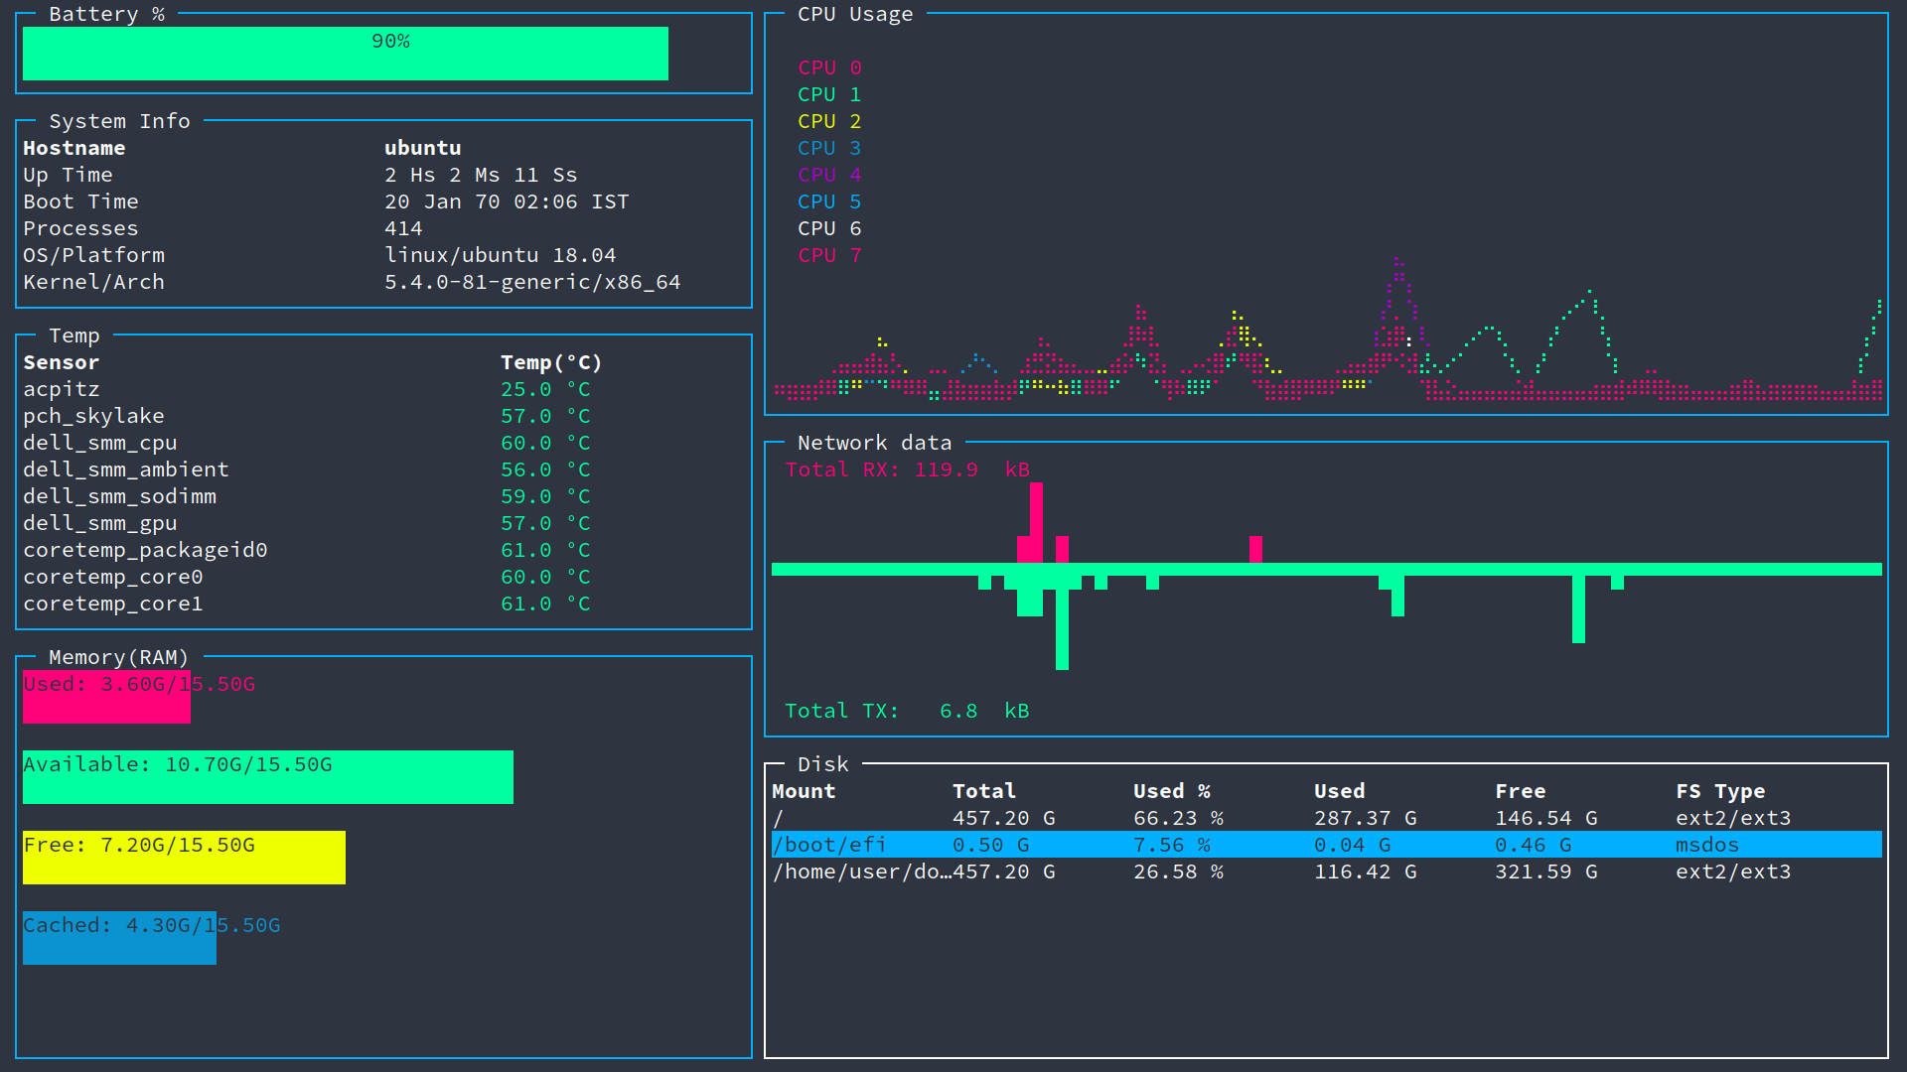Viewport: 1907px width, 1072px height.
Task: Select the CPU 0 legend entry
Action: (829, 67)
